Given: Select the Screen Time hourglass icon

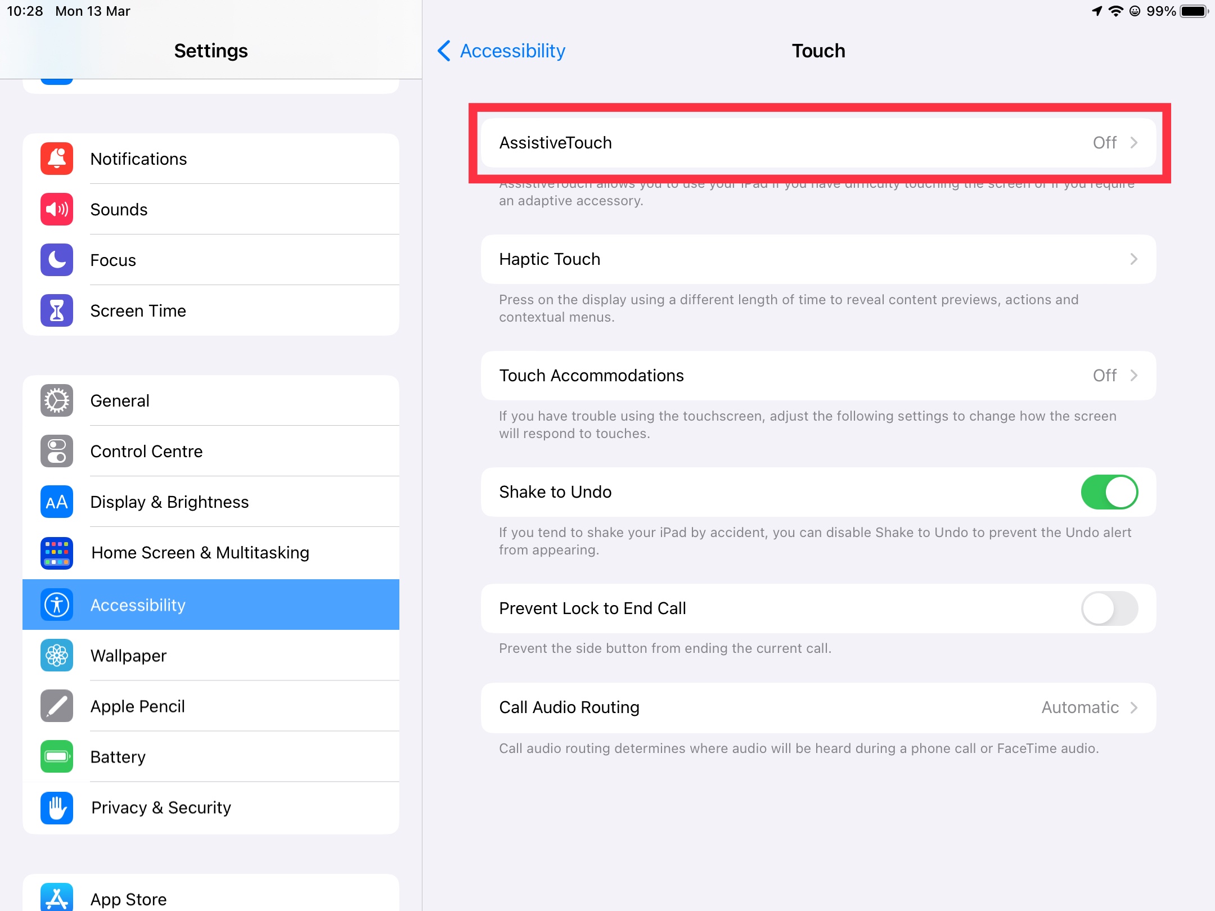Looking at the screenshot, I should [56, 310].
